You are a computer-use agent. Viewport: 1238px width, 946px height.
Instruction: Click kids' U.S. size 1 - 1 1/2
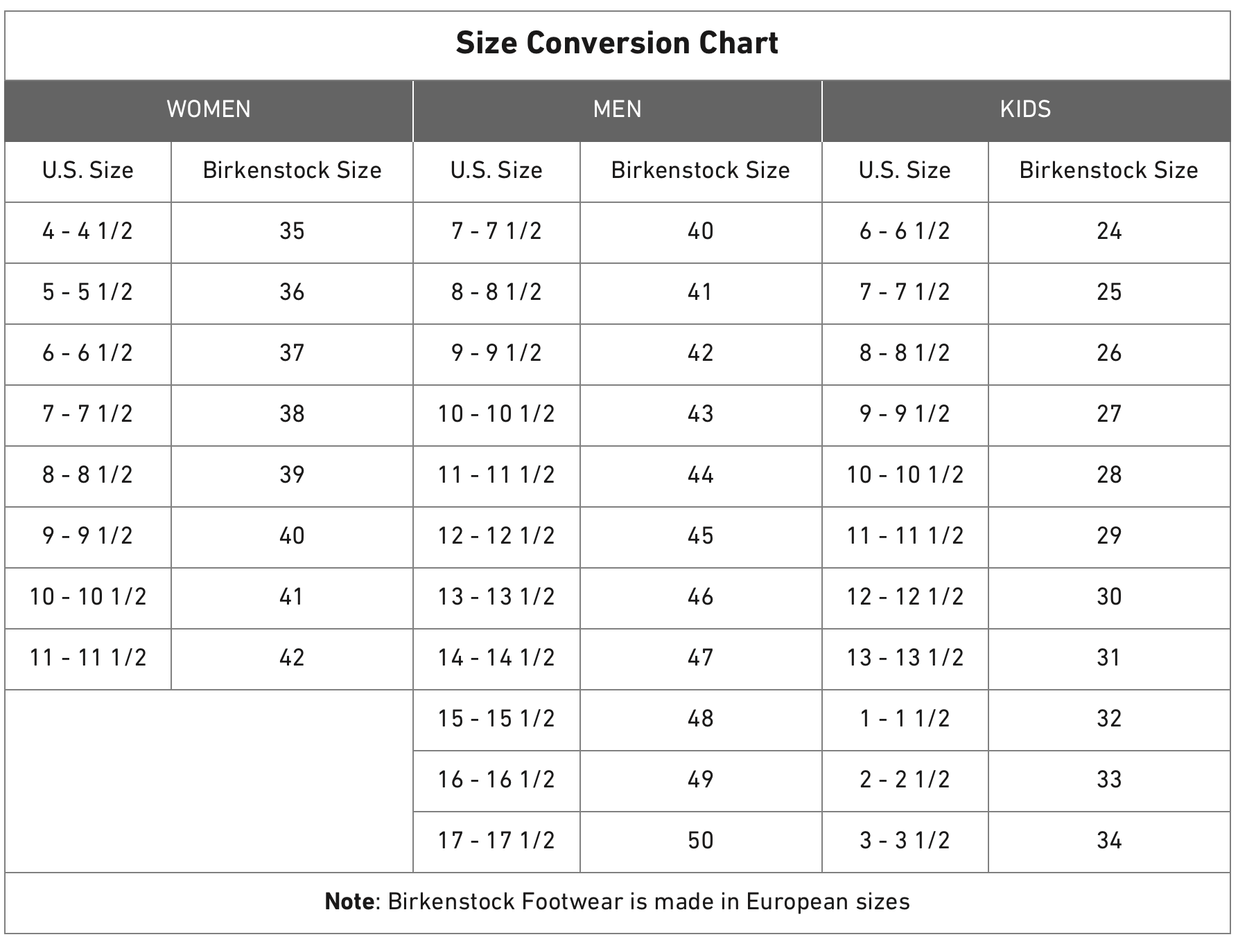(905, 720)
